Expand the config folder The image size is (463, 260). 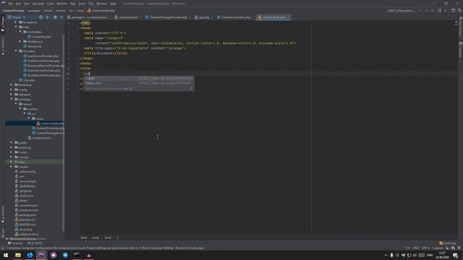(12, 90)
